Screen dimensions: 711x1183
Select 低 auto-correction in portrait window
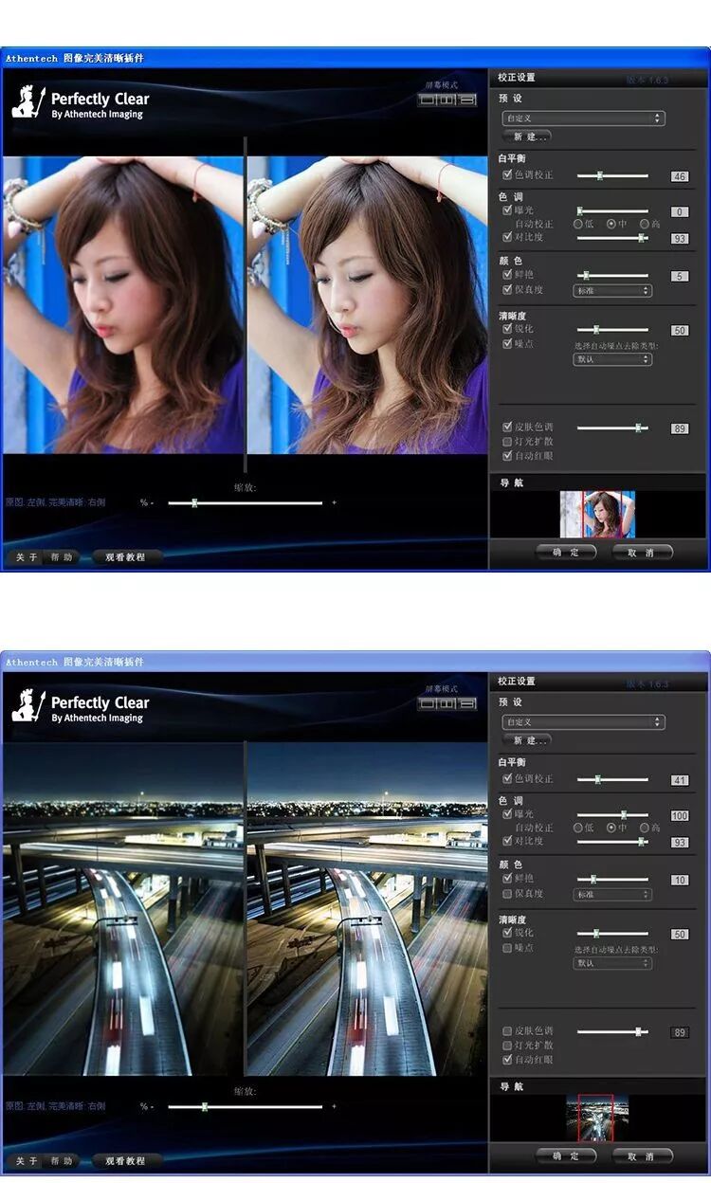tap(578, 224)
